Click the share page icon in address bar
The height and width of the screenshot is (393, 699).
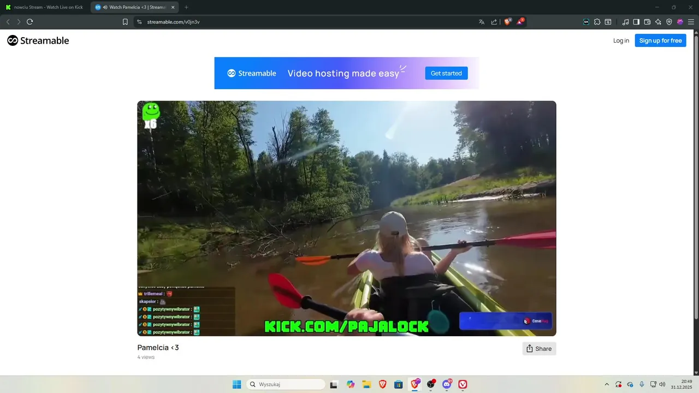tap(494, 22)
